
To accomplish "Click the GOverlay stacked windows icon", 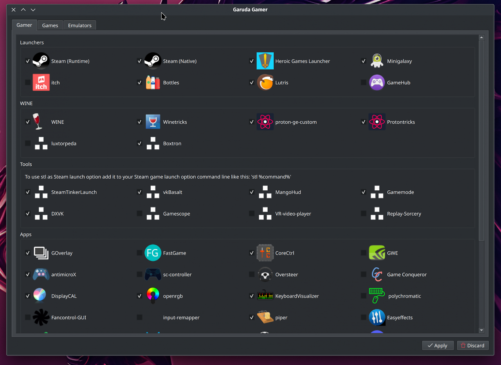I will [x=41, y=253].
